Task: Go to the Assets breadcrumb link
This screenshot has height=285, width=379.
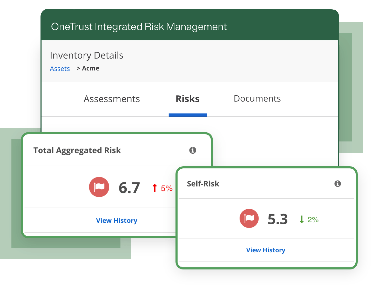Action: (60, 69)
